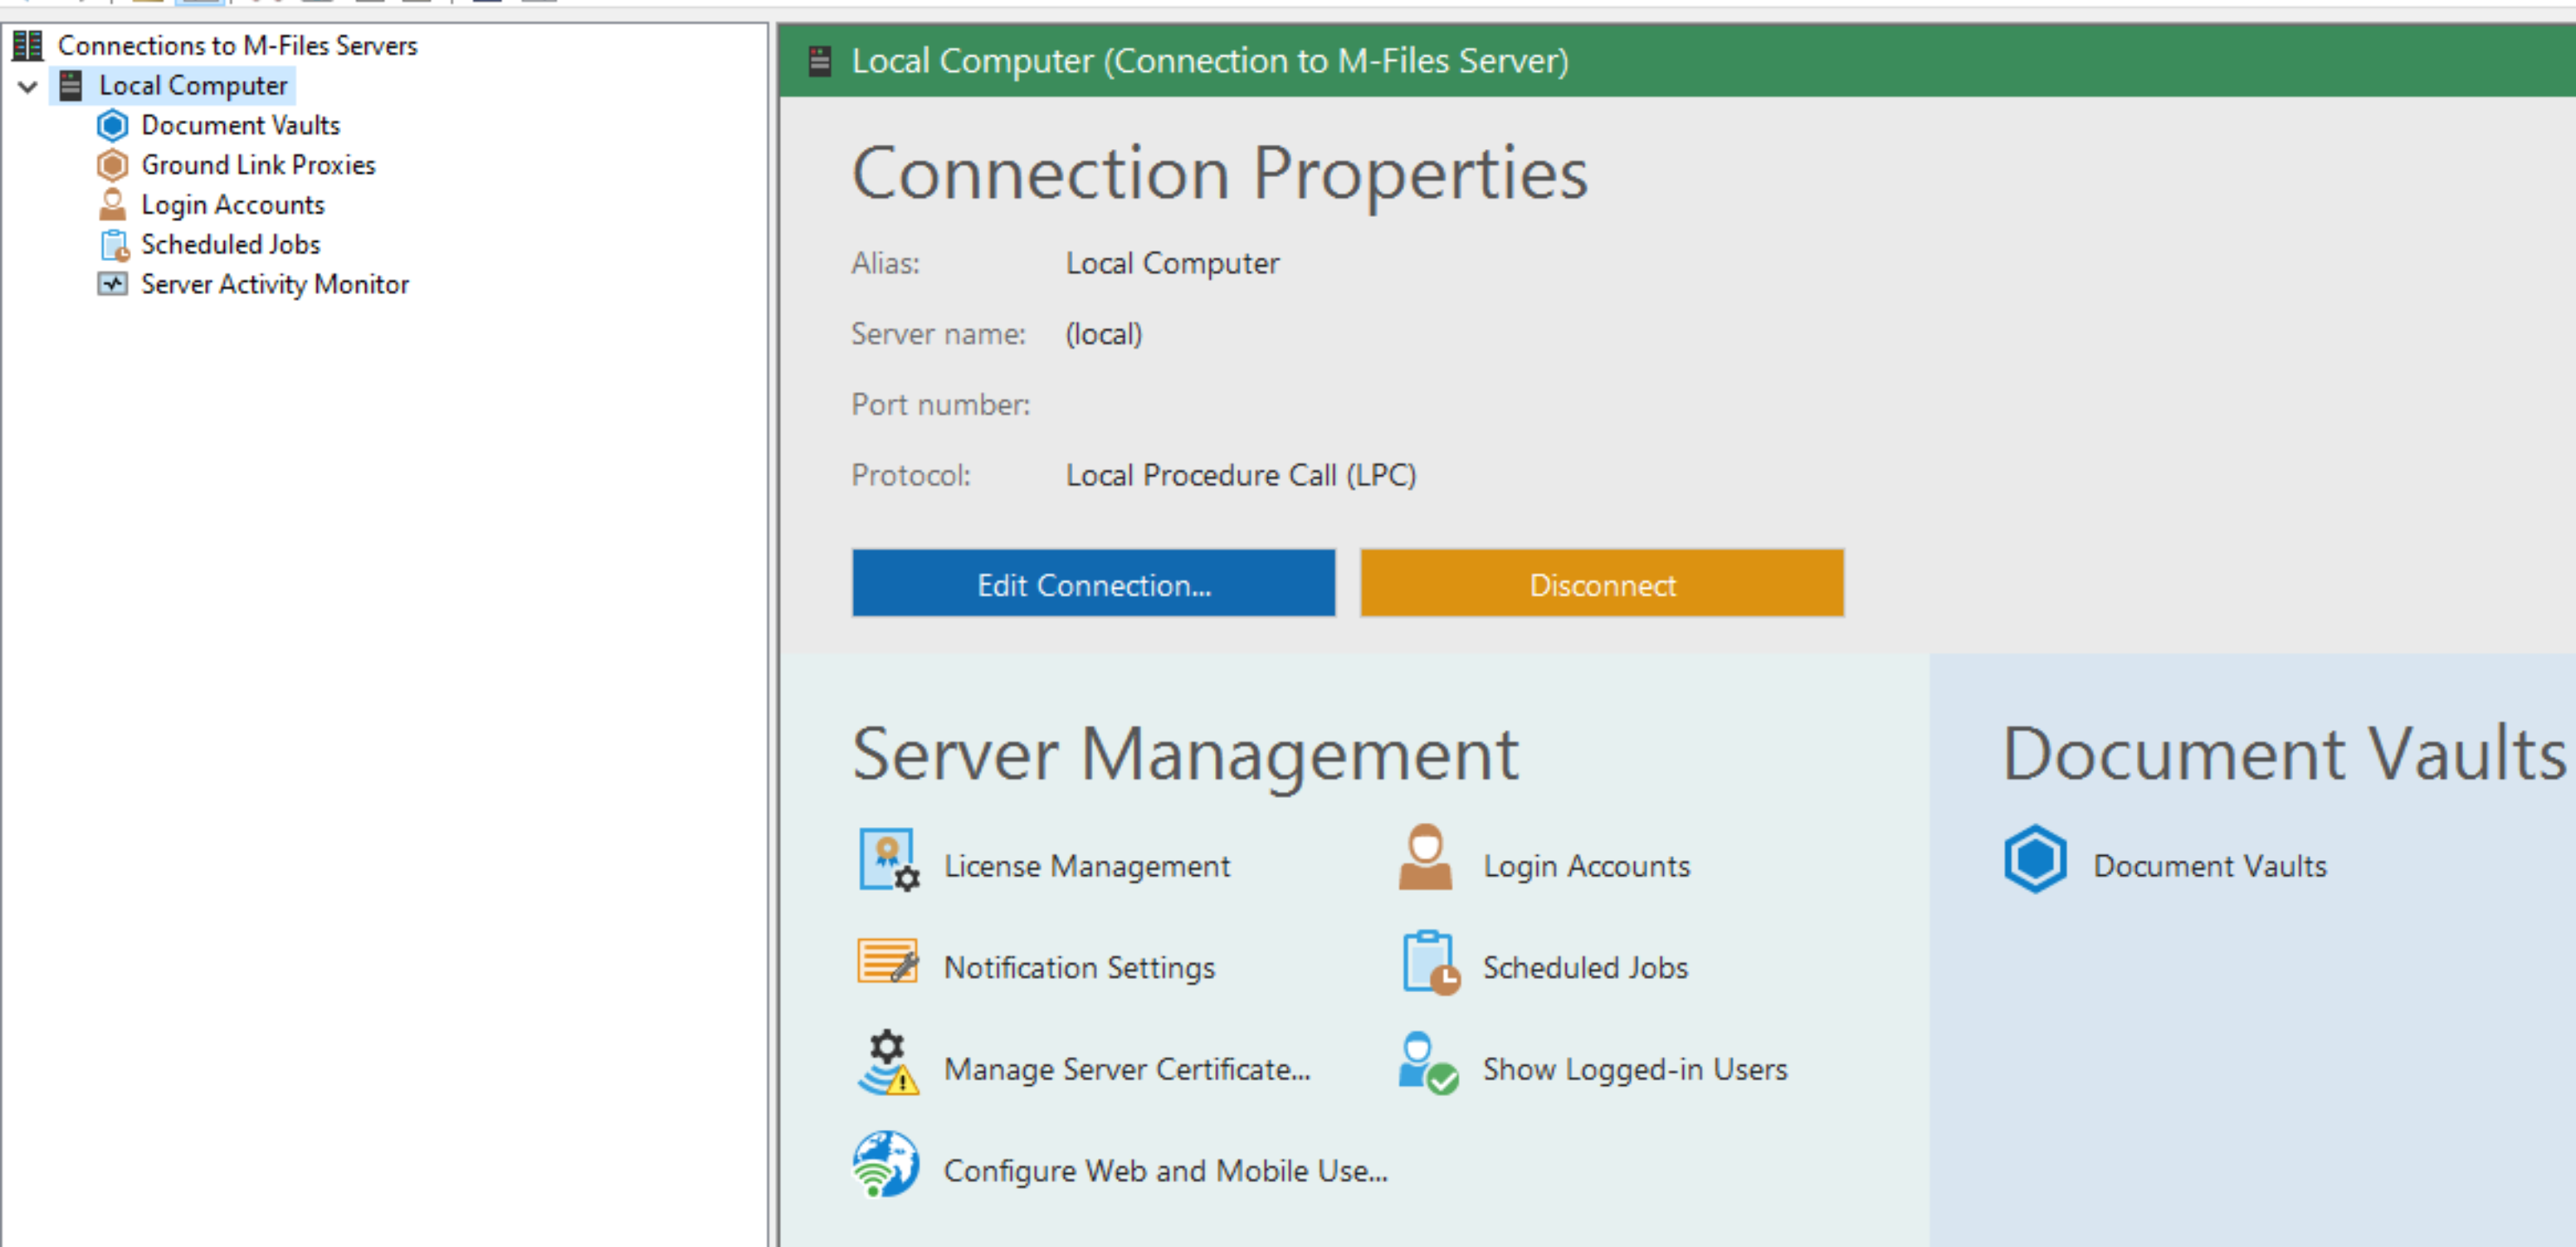Click the Document Vaults section heading
Screen dimensions: 2576x1247
tap(2284, 754)
